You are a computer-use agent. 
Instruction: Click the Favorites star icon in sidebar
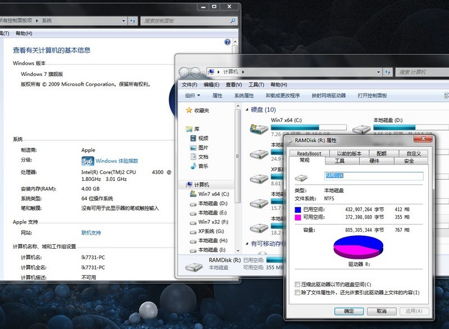tap(189, 110)
